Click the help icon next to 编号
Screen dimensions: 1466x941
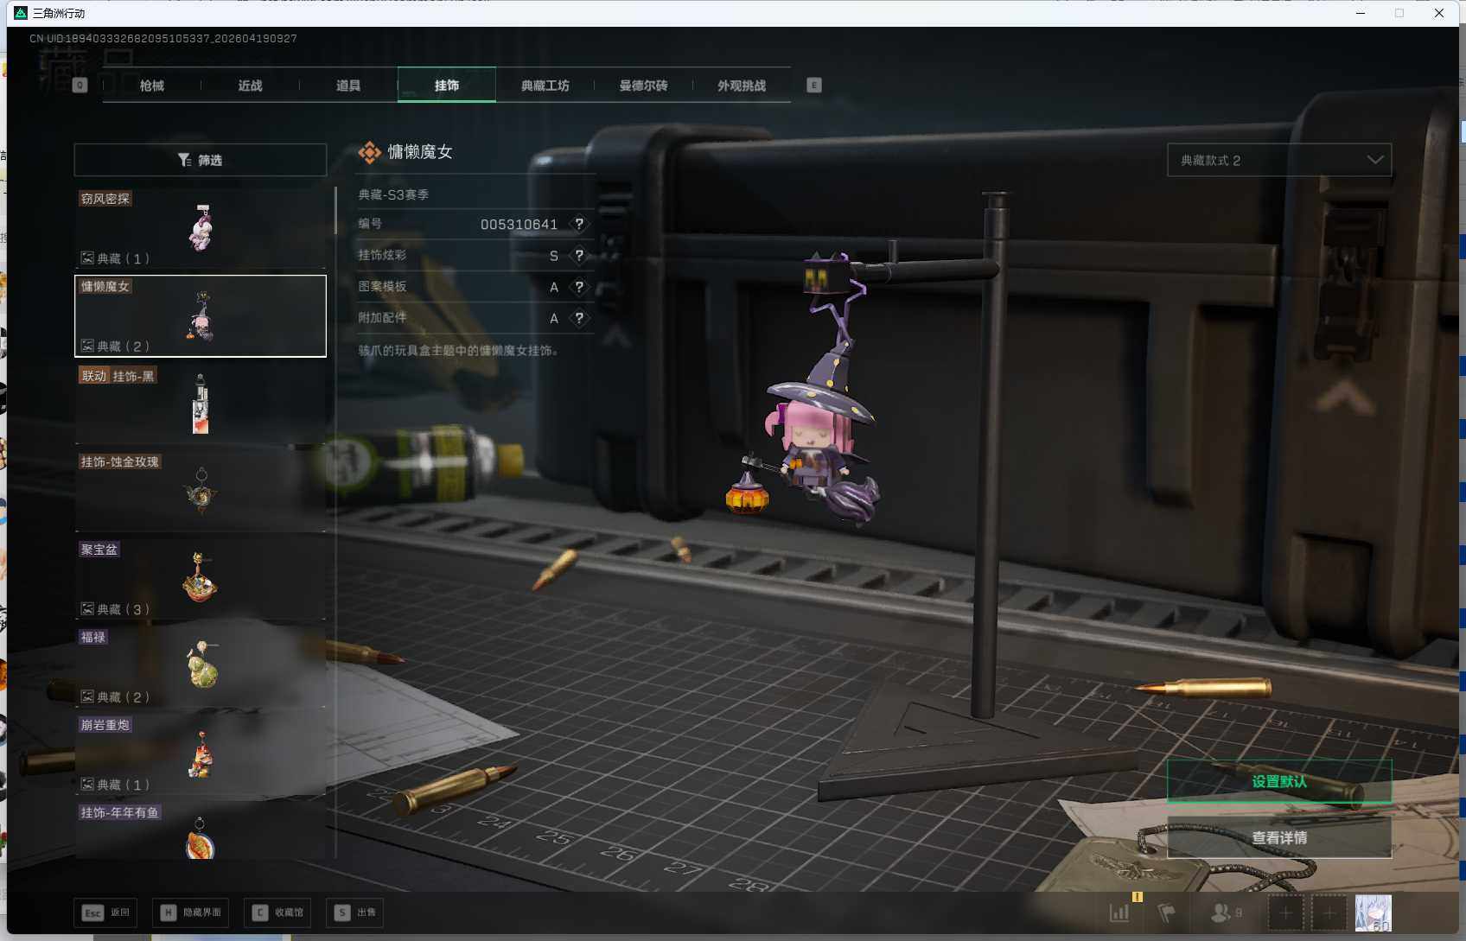tap(579, 224)
